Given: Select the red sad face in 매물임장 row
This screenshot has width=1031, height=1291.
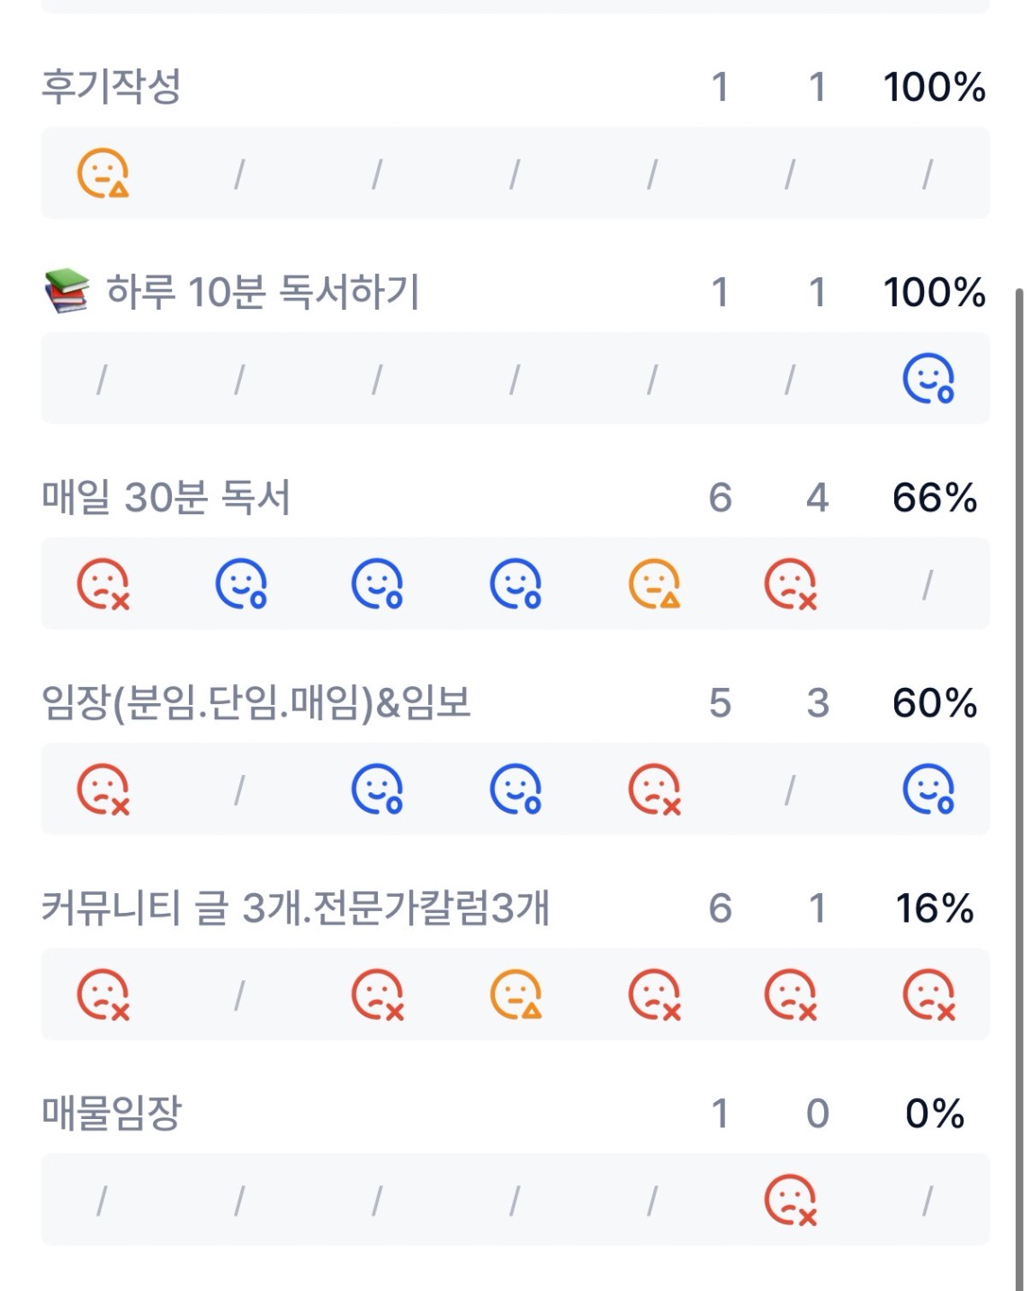Looking at the screenshot, I should [790, 1200].
